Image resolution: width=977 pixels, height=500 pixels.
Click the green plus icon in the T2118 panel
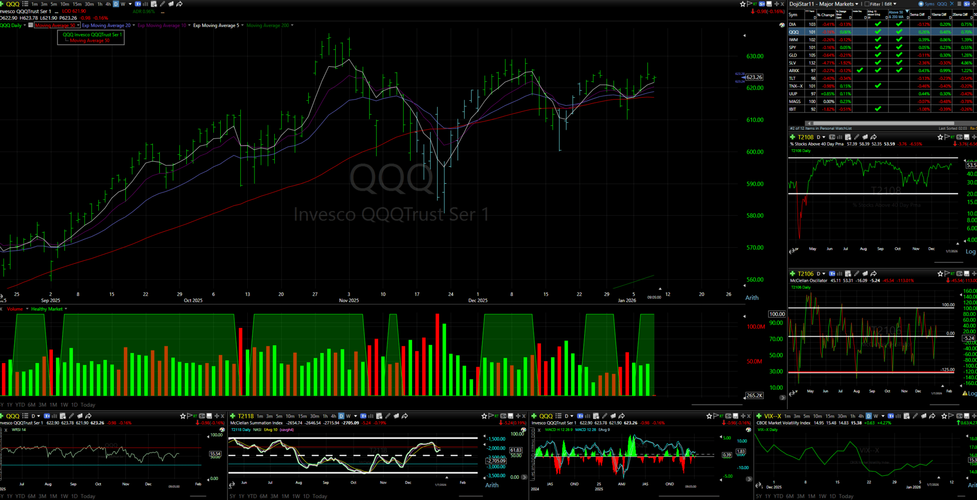(x=233, y=416)
